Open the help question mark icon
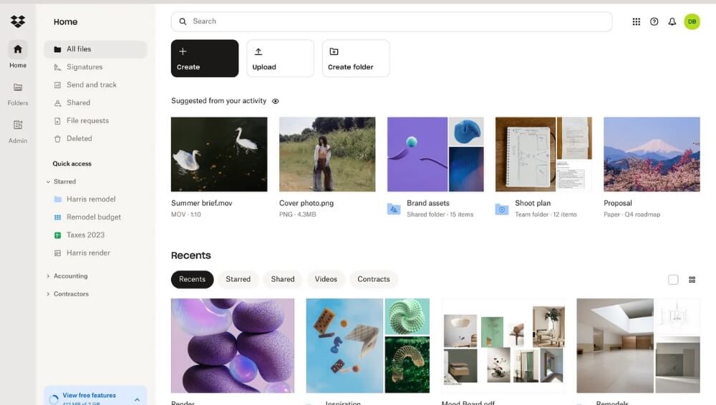 point(654,21)
